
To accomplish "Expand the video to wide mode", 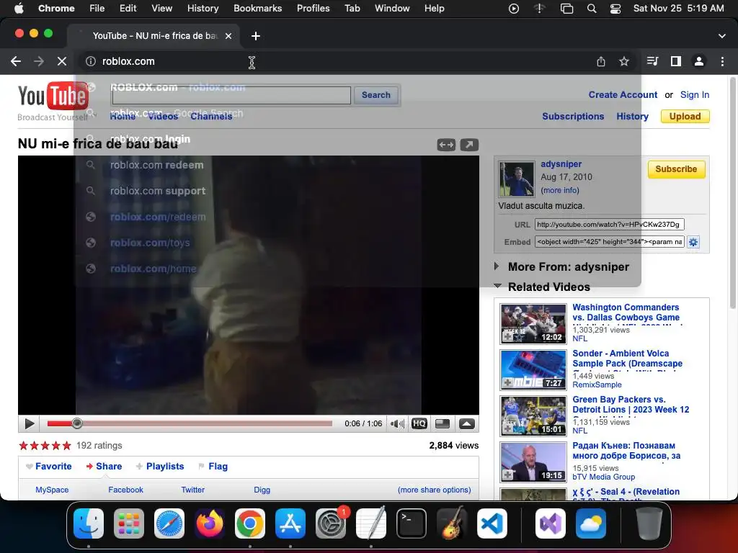I will click(x=446, y=145).
